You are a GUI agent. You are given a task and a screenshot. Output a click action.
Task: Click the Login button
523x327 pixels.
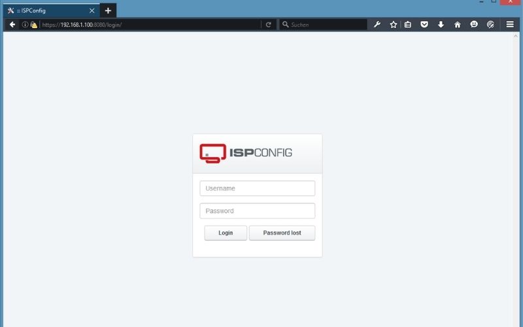point(226,233)
